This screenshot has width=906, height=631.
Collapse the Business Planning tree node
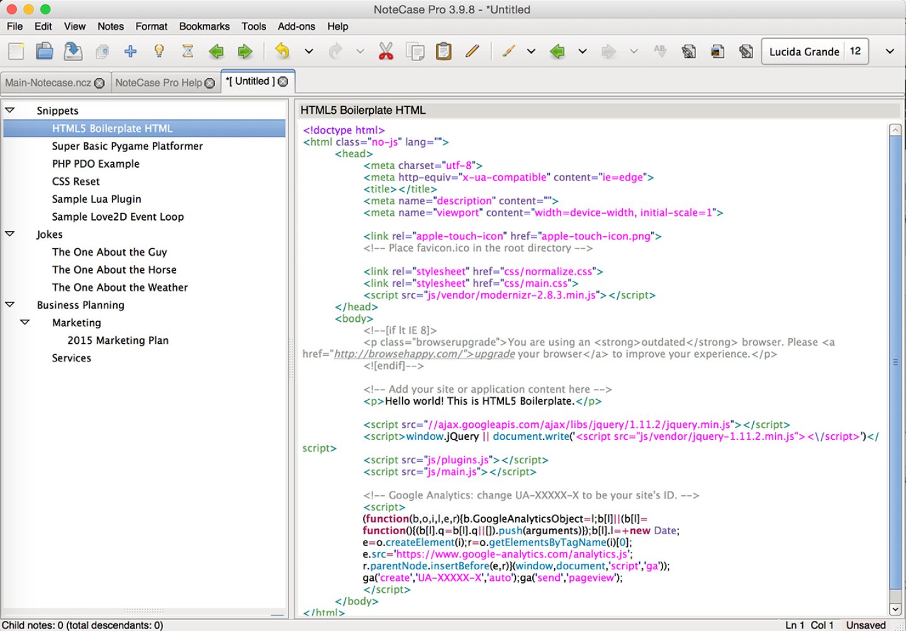10,304
